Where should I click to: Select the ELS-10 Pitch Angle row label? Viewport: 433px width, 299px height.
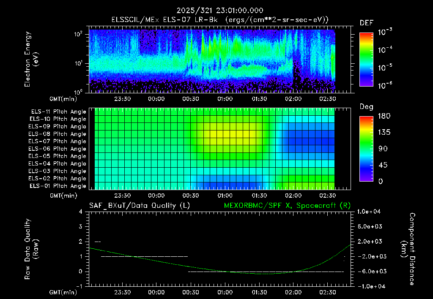pyautogui.click(x=58, y=119)
